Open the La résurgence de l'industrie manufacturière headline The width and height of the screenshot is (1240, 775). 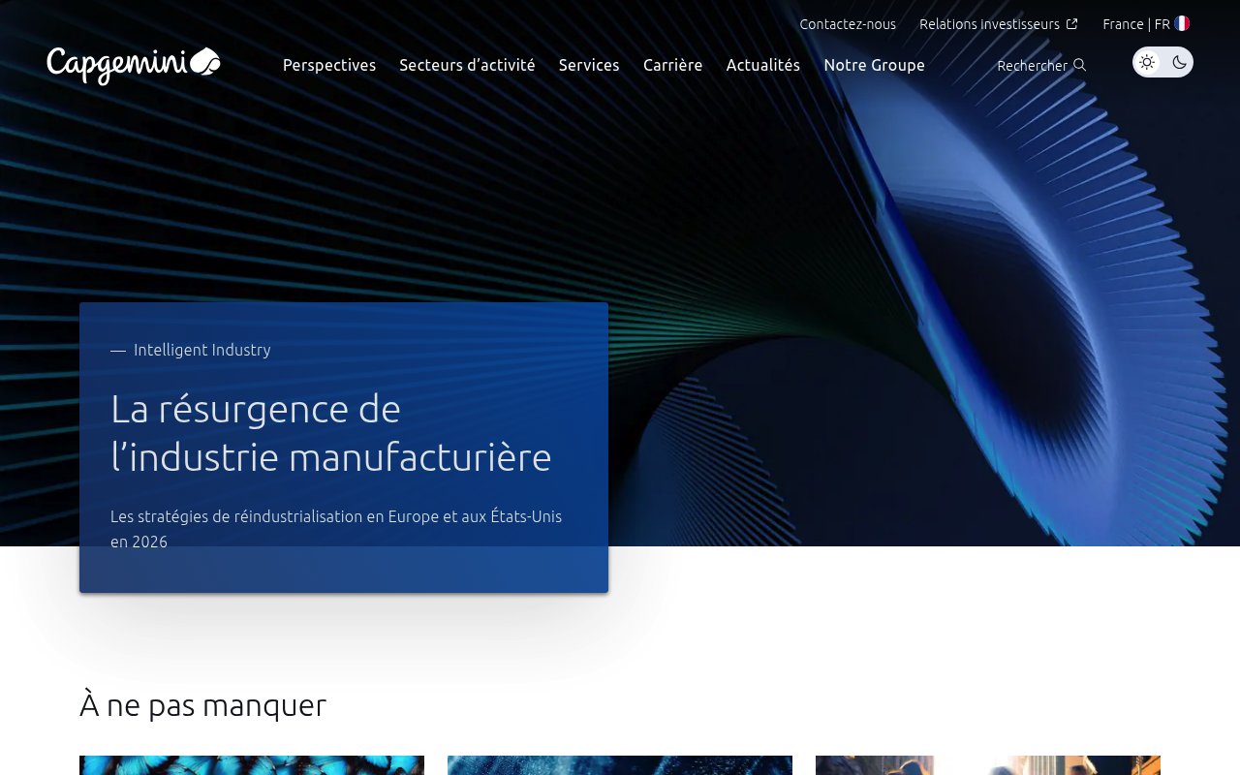tap(331, 433)
